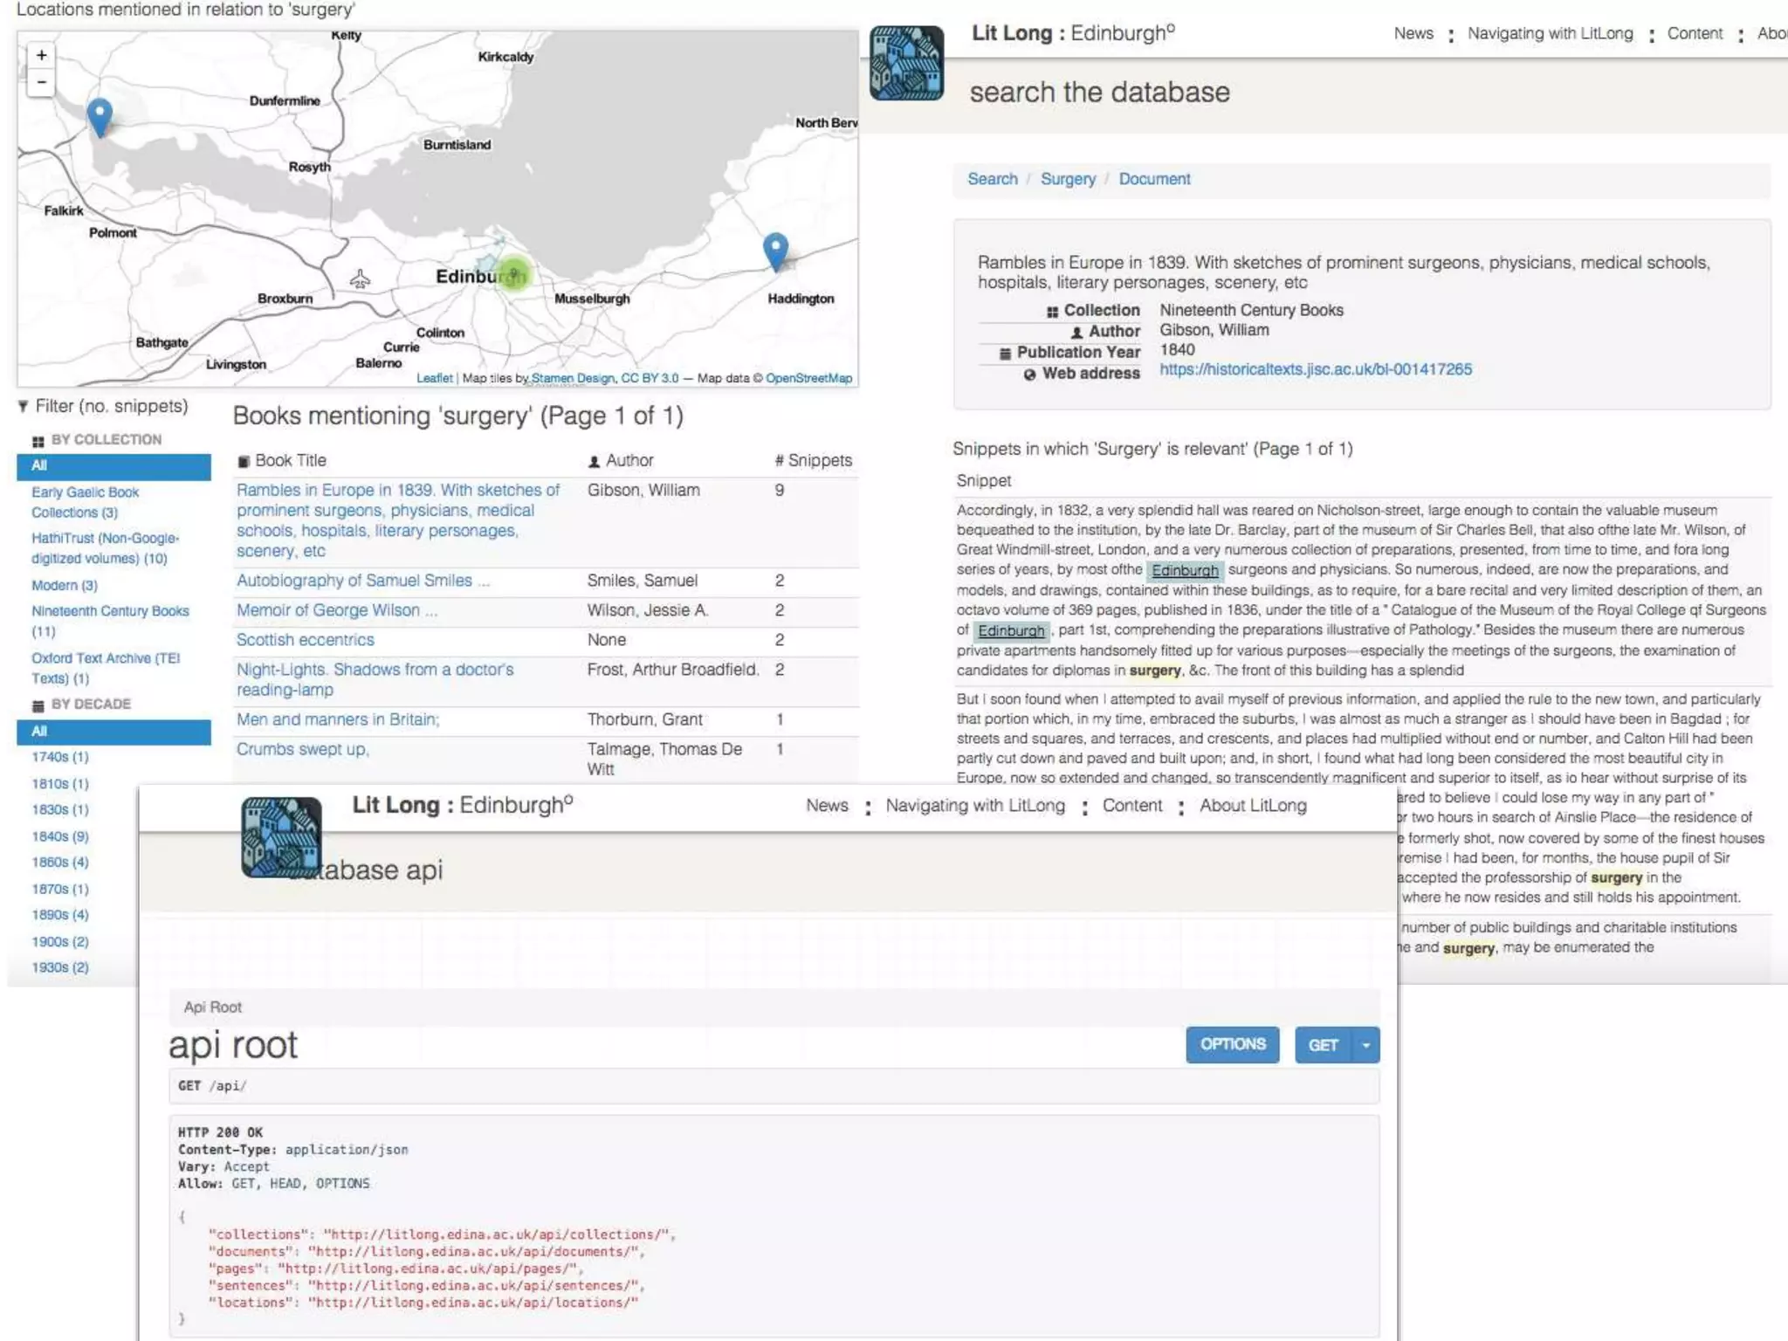Image resolution: width=1788 pixels, height=1341 pixels.
Task: Click the airport icon near Broxburn on map
Action: tap(360, 279)
